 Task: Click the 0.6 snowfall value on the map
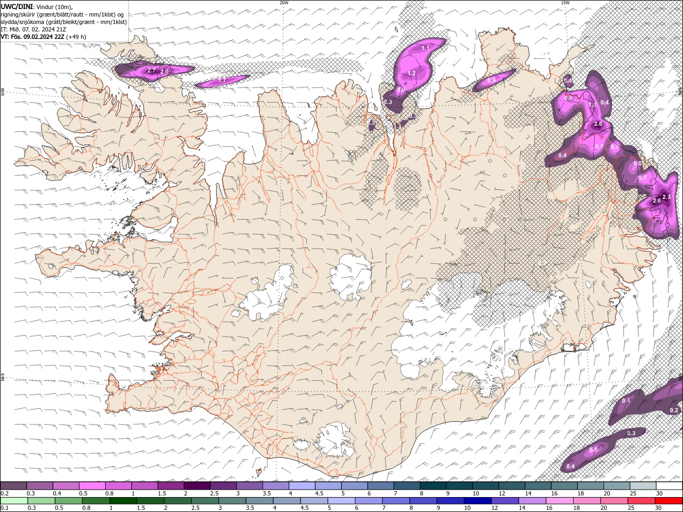(637, 164)
